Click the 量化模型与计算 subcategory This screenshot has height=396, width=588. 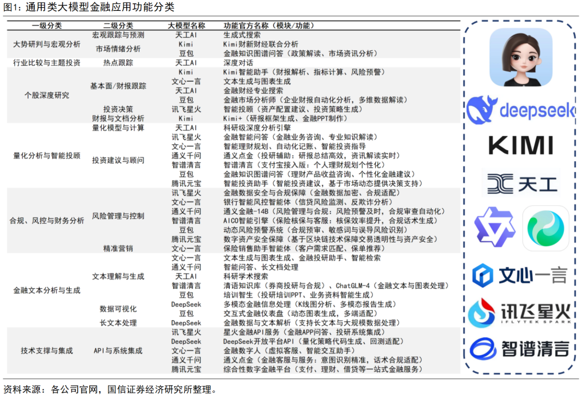point(118,127)
